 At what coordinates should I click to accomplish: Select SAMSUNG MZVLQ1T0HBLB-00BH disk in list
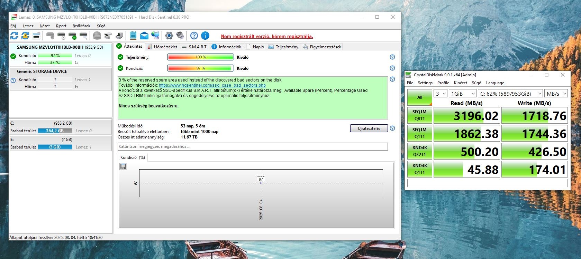pos(60,55)
